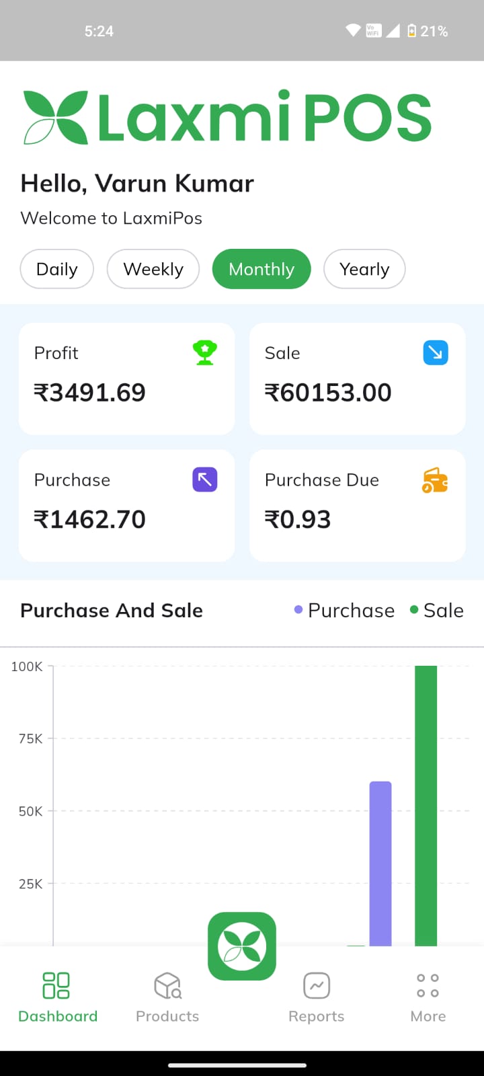This screenshot has width=484, height=1076.
Task: Open the Profit ₹3491.69 card
Action: pos(126,379)
